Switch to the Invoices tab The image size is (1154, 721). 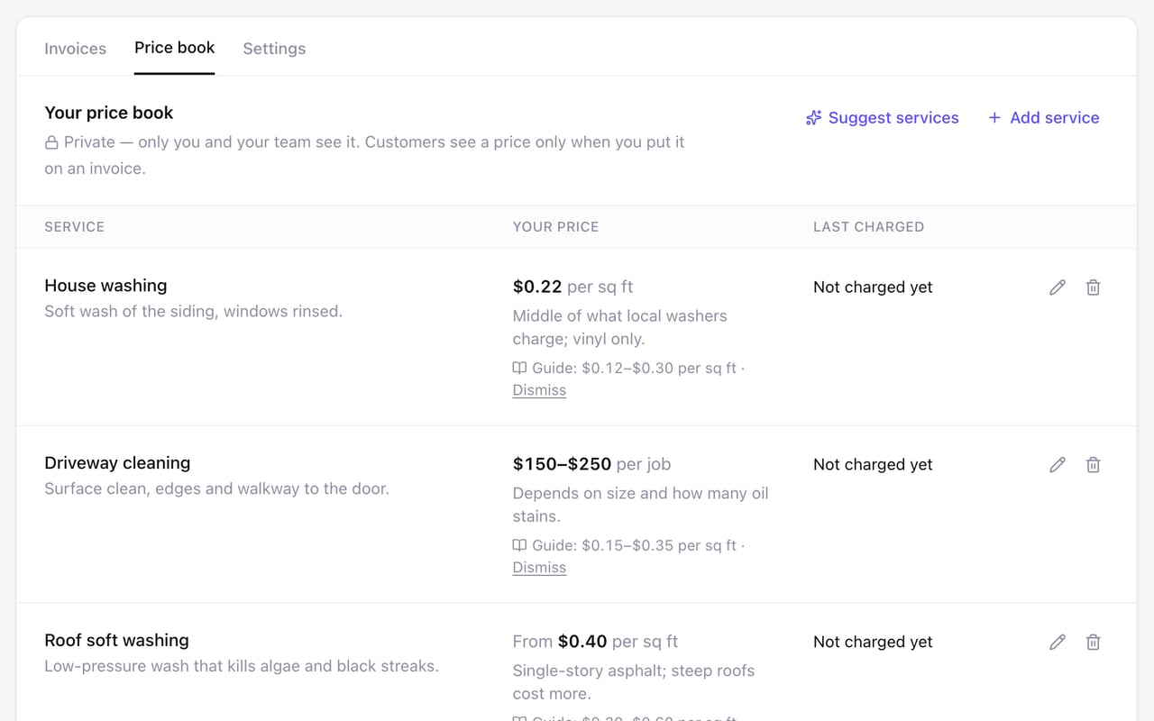coord(76,49)
